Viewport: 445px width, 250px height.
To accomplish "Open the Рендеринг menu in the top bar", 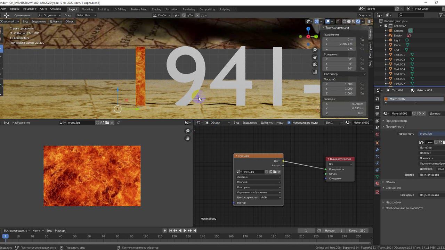I will [30, 9].
